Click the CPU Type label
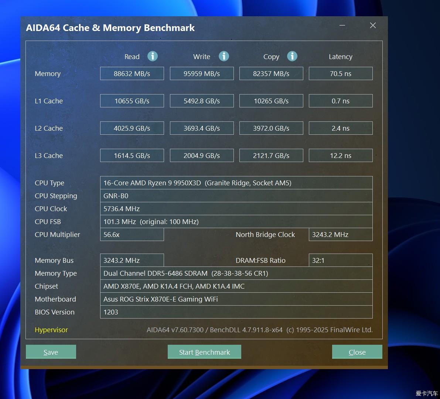This screenshot has width=440, height=399. click(50, 183)
